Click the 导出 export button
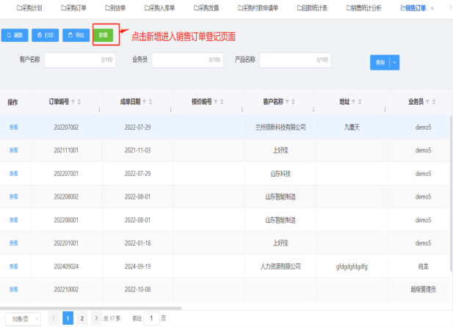 coord(76,35)
